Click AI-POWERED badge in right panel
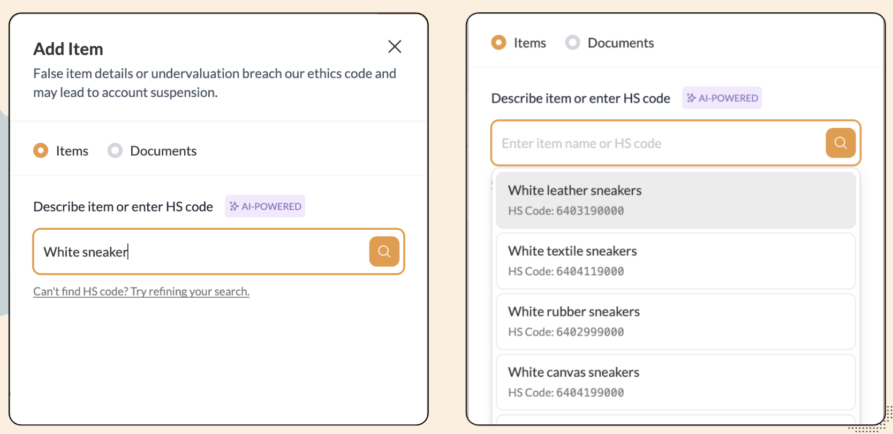This screenshot has height=434, width=893. 722,98
